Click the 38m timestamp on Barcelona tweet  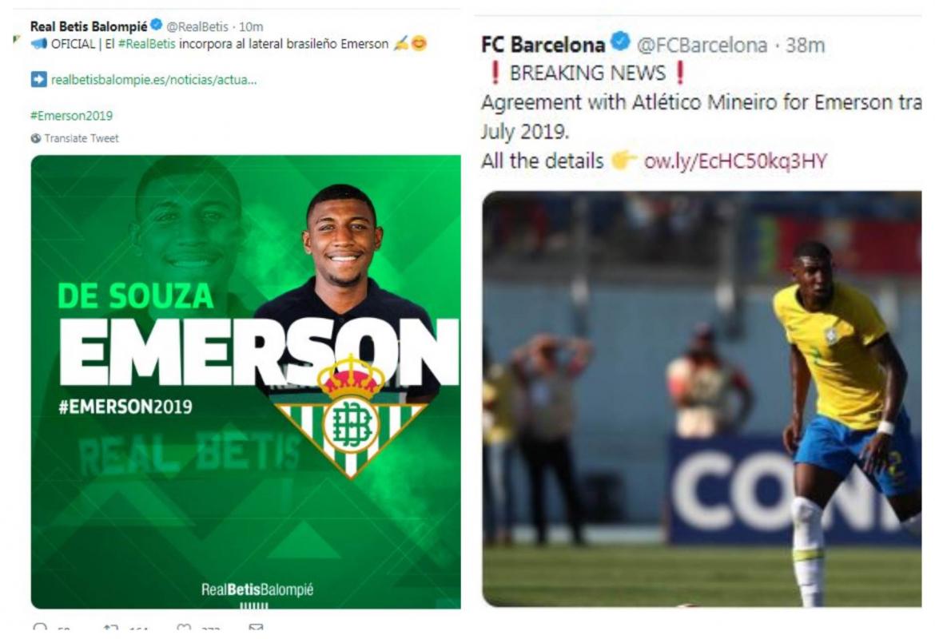pos(805,45)
